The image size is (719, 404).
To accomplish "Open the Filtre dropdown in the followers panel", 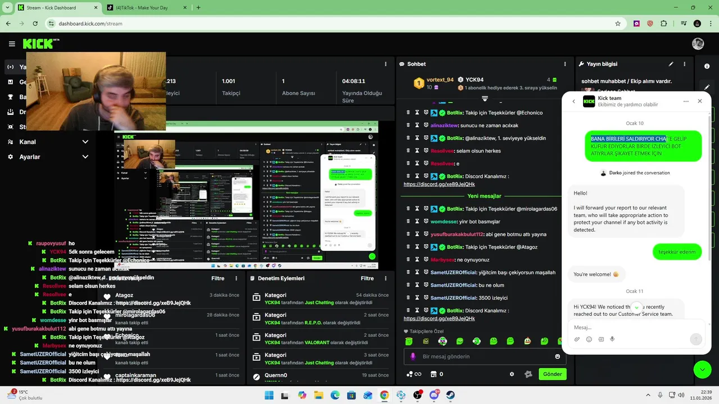I will (x=217, y=278).
